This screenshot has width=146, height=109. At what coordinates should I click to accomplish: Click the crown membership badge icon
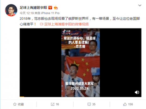point(56,8)
